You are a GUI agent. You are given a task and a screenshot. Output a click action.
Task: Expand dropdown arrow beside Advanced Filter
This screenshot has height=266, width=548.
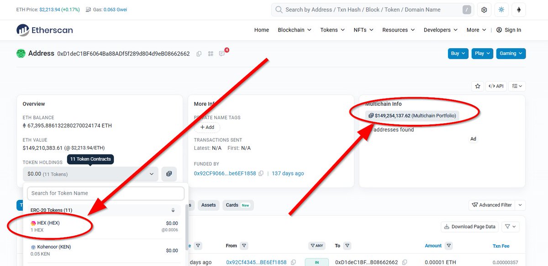pos(521,205)
